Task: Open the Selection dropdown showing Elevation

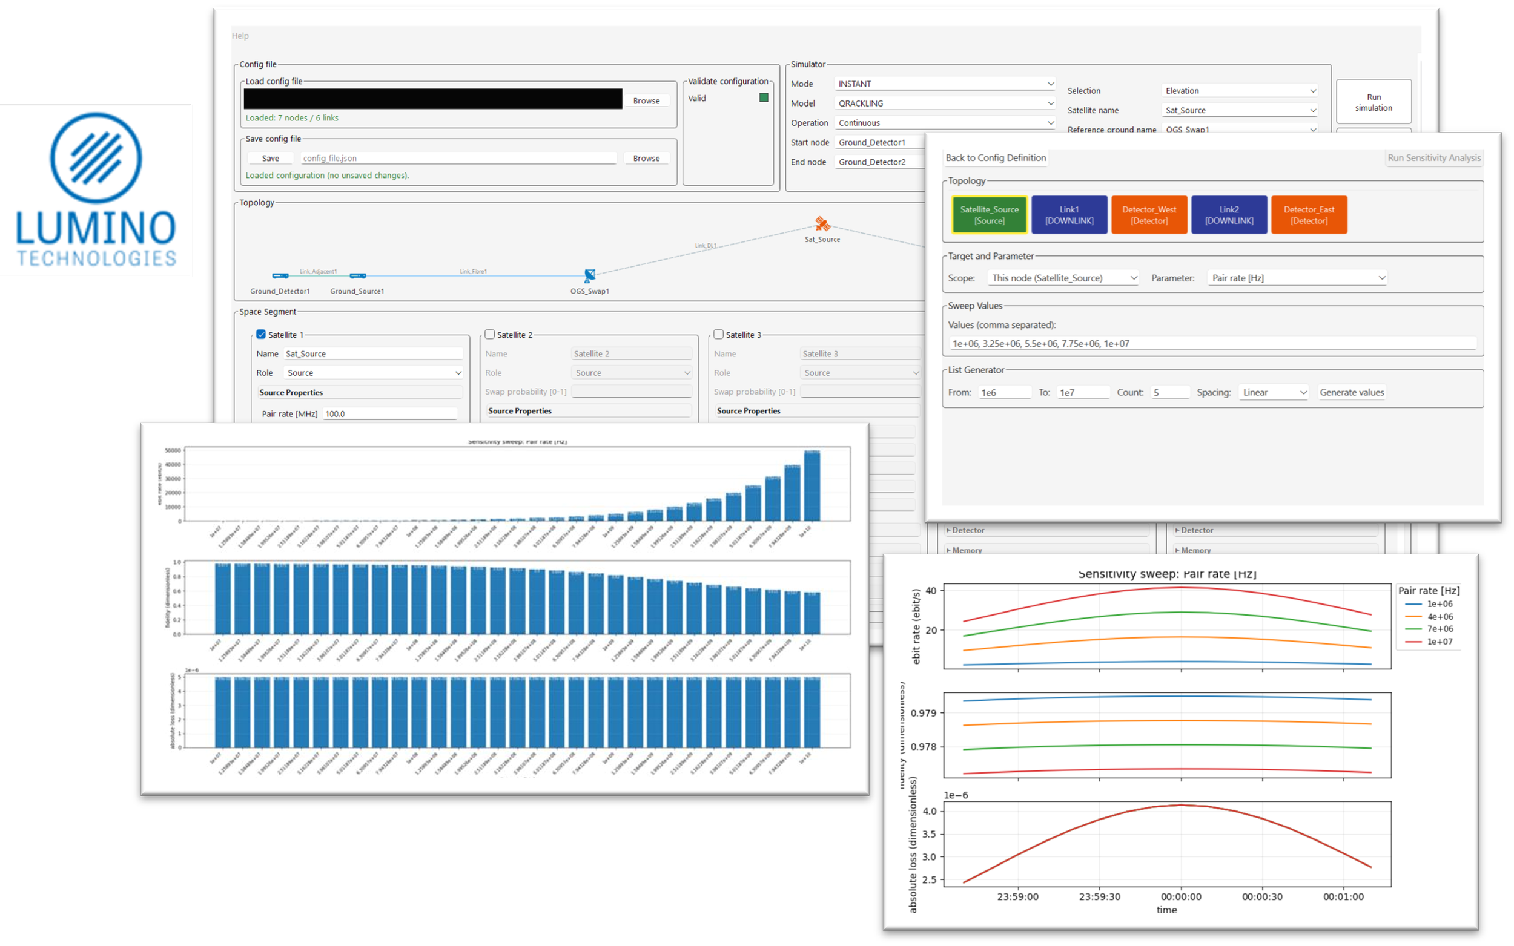Action: (x=1240, y=91)
